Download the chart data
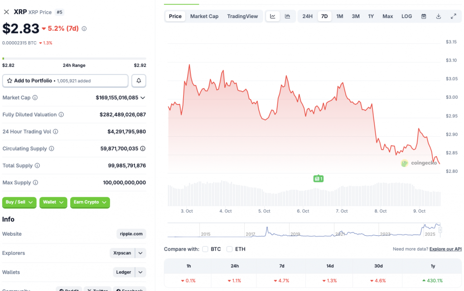Screen dimensions: 464x291 click(x=438, y=16)
